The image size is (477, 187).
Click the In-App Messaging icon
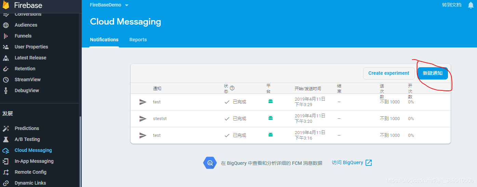(x=6, y=161)
